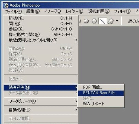Select the 読み込み(M) menu entry
The image size is (139, 124).
[x=41, y=87]
